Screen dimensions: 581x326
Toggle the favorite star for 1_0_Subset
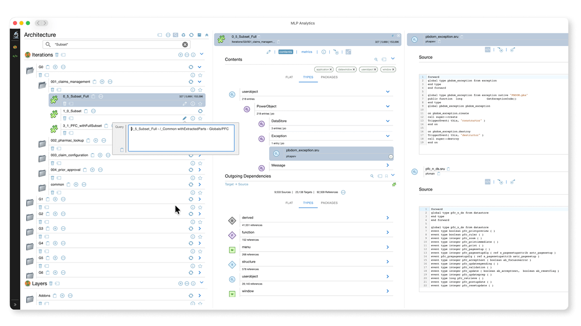[x=200, y=118]
